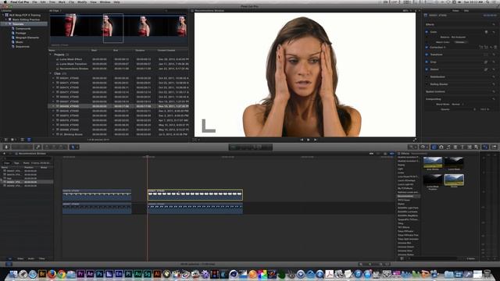
Task: Play the viewer clip
Action: click(x=309, y=140)
